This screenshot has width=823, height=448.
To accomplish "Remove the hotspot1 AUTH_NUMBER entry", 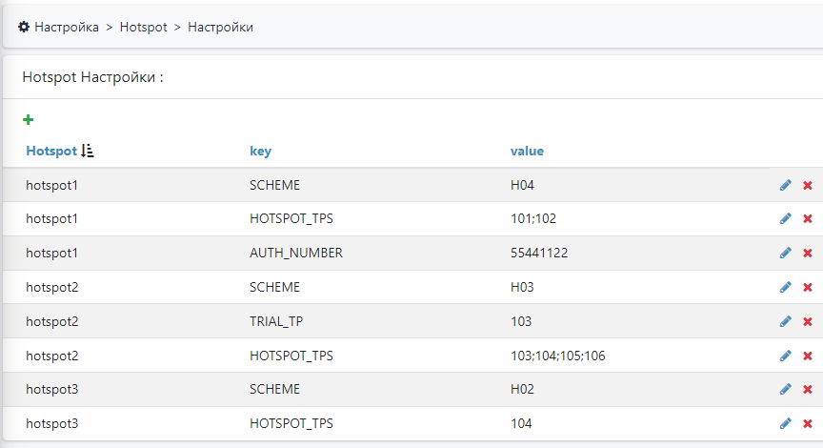I will tap(808, 254).
